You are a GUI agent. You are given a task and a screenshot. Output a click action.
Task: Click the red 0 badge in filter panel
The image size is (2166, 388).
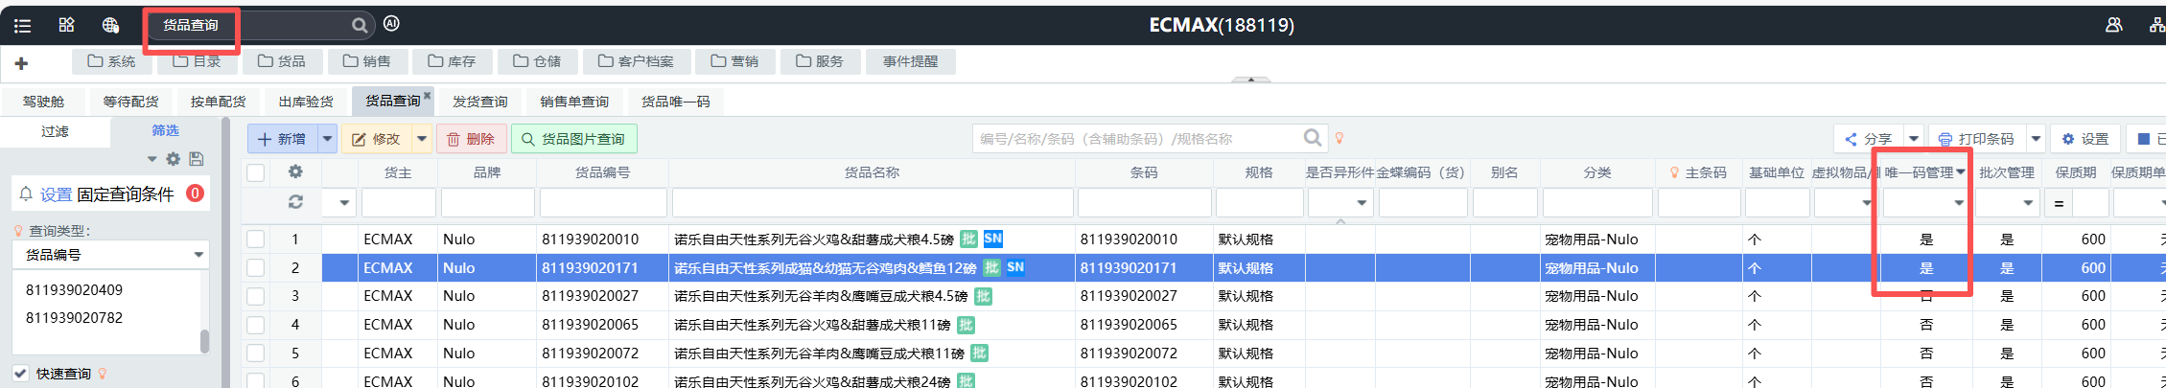(195, 194)
